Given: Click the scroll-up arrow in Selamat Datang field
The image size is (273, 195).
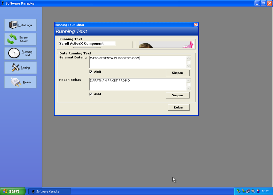Looking at the screenshot, I should click(188, 58).
